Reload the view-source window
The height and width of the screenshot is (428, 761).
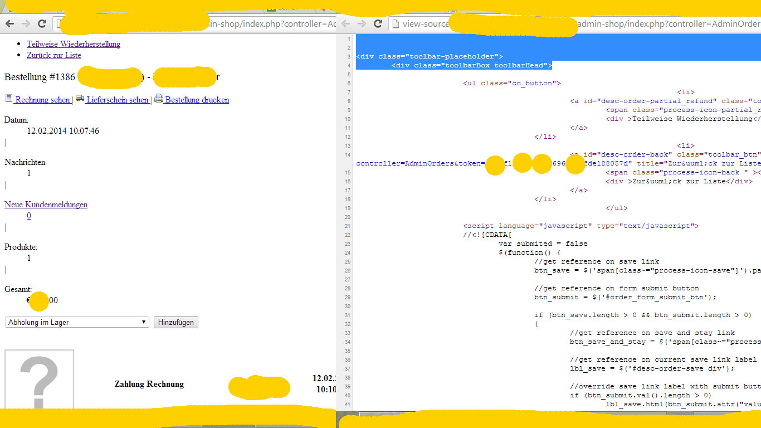click(x=378, y=23)
